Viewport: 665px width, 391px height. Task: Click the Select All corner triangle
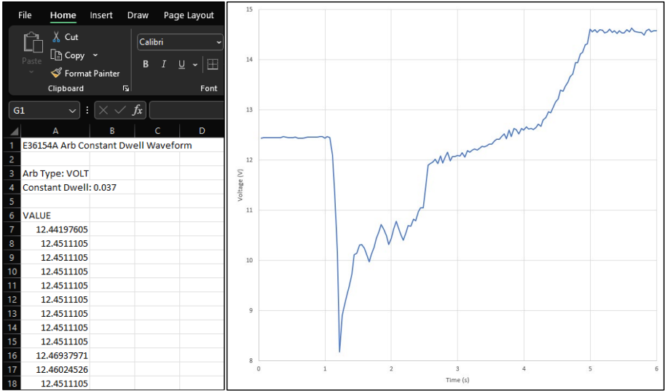pos(15,130)
